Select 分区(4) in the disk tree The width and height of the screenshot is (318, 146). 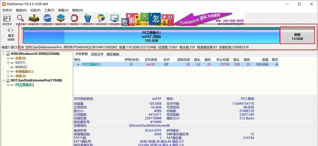tap(21, 76)
